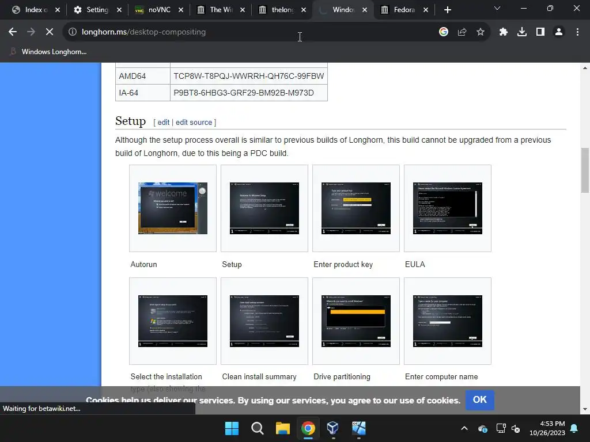Screen dimensions: 590x442
Task: Close the noVNC tab
Action: [x=181, y=10]
